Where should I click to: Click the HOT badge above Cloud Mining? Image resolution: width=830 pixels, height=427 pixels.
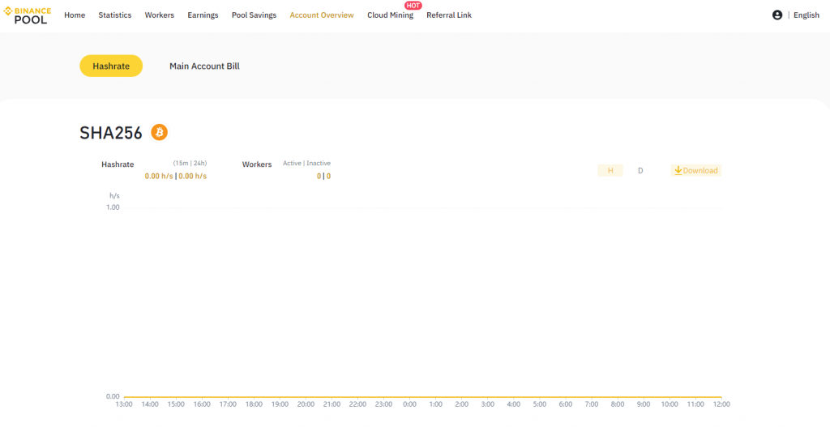[413, 6]
